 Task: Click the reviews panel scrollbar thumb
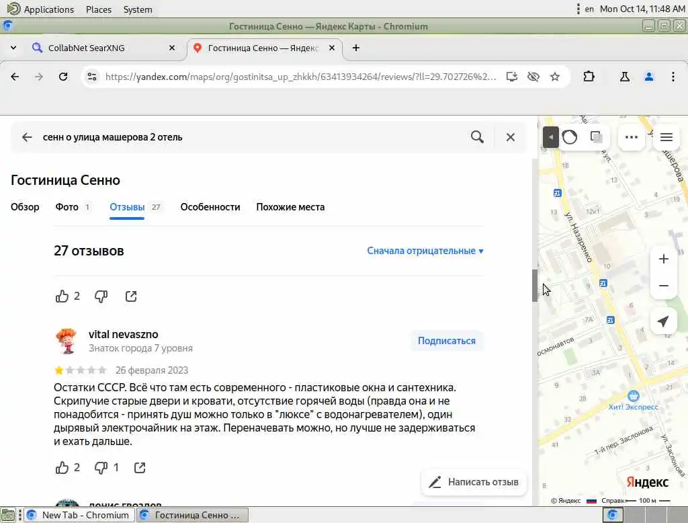(534, 286)
